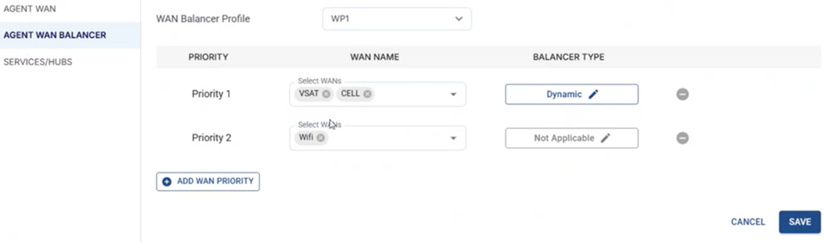Expand the Priority 2 Select WANs arrow
This screenshot has width=824, height=242.
pos(453,138)
